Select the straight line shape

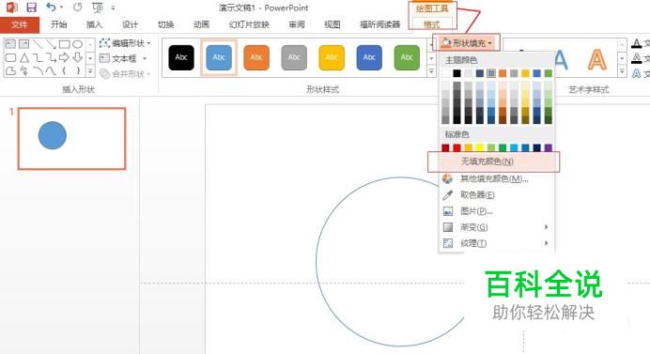[38, 44]
